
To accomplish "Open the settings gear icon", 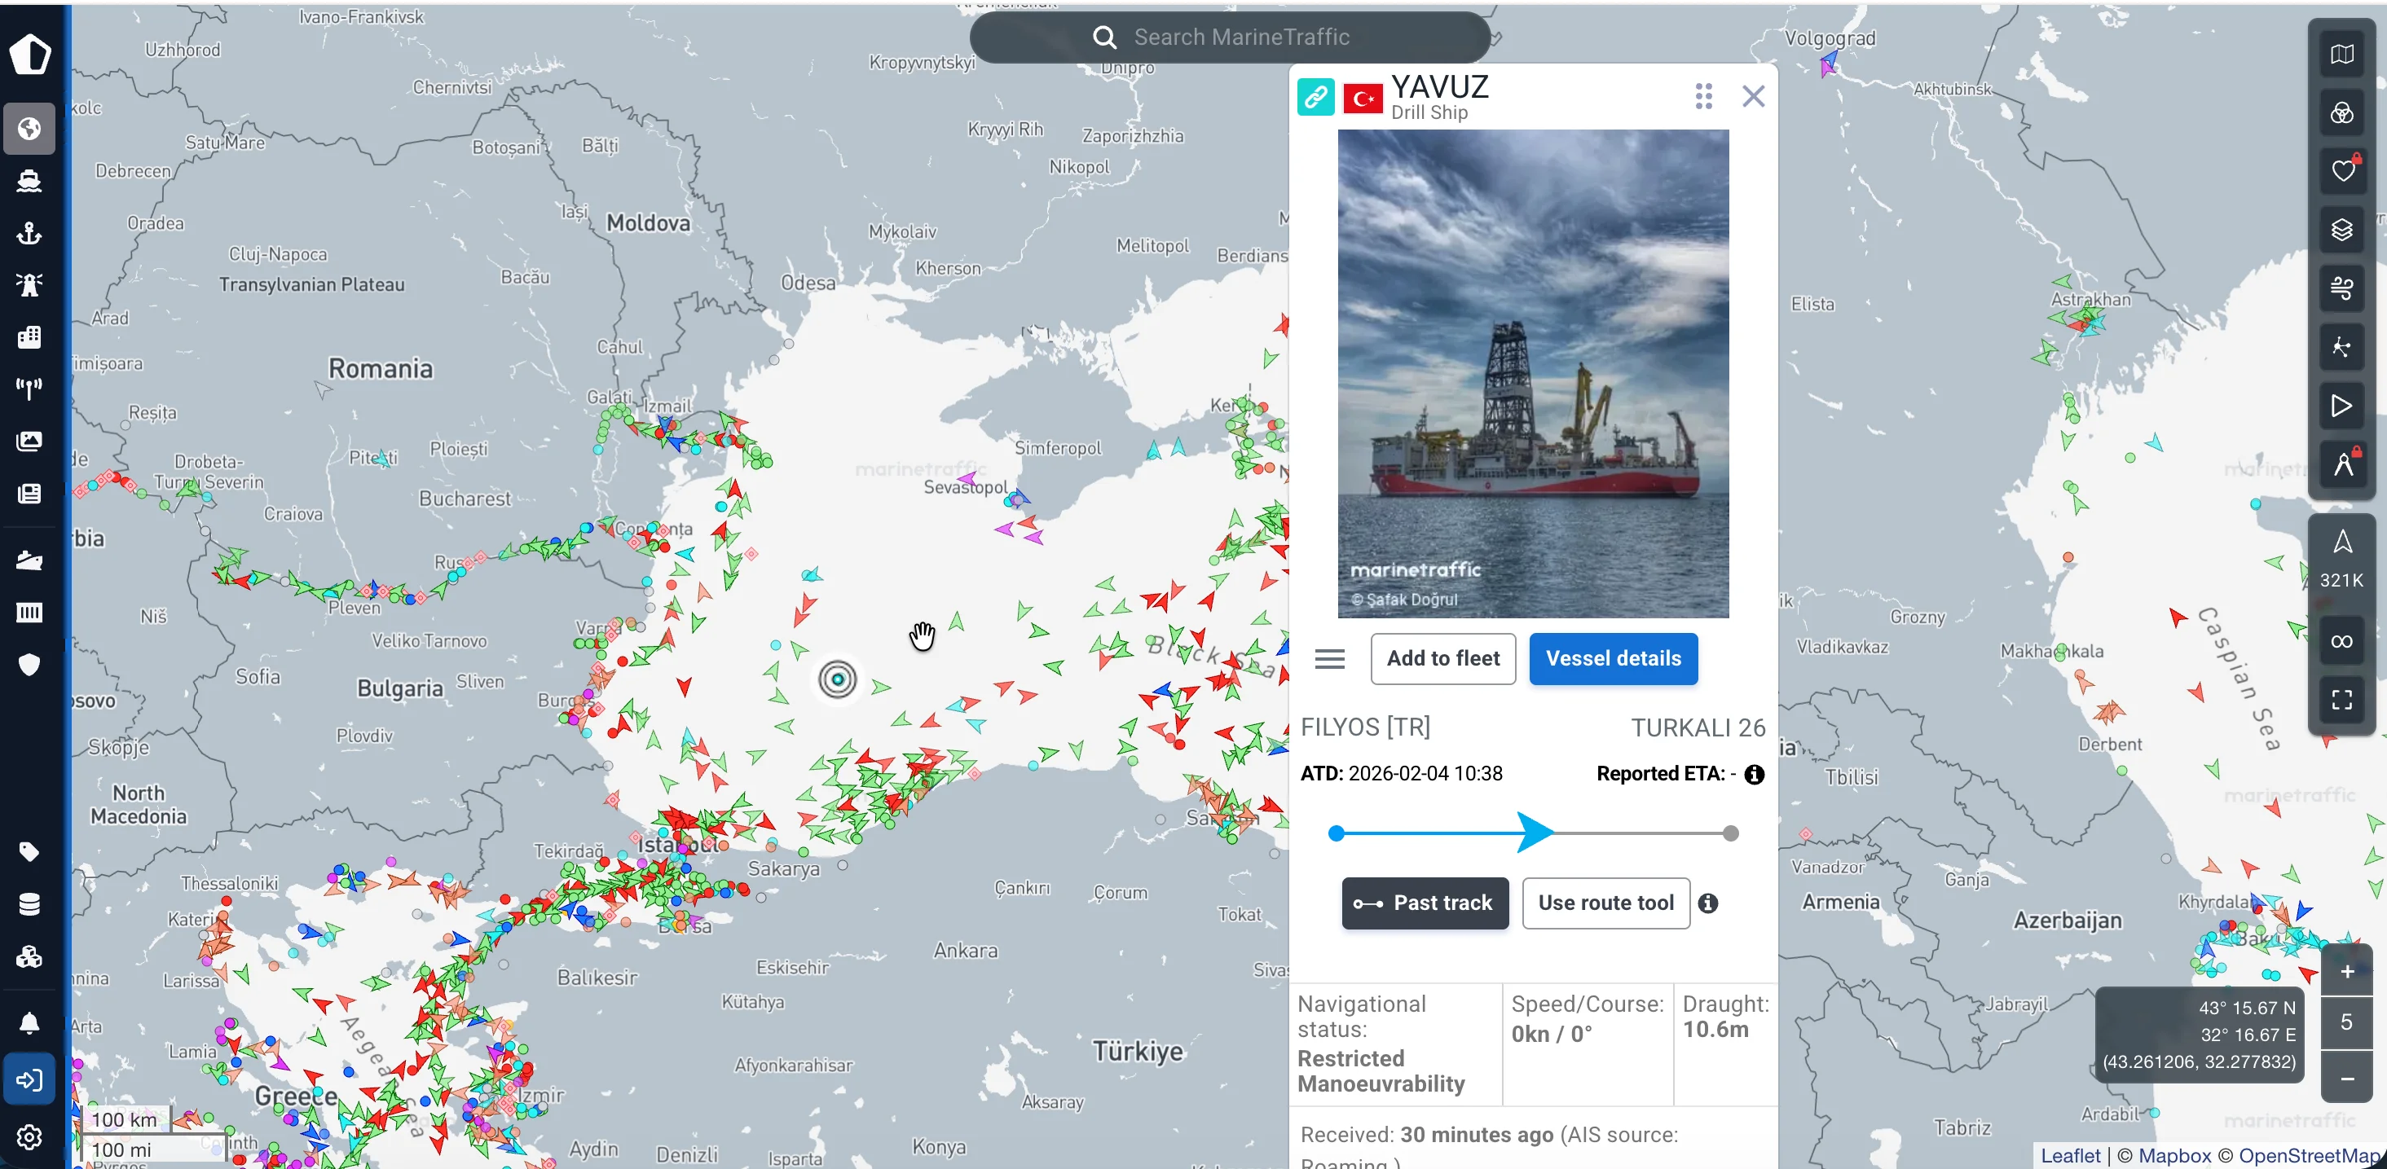I will coord(29,1136).
